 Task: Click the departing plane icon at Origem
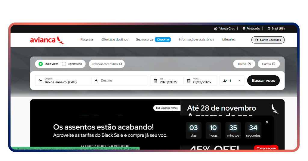pyautogui.click(x=40, y=80)
